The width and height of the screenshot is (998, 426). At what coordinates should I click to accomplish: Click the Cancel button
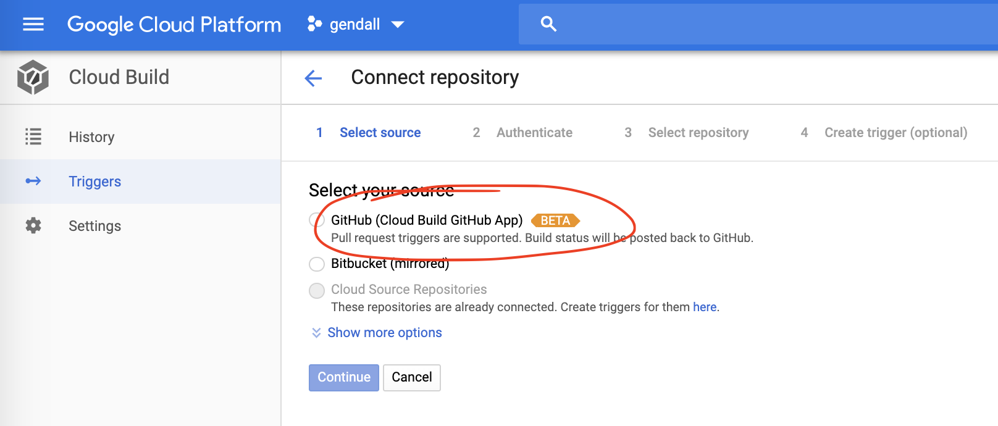tap(412, 377)
